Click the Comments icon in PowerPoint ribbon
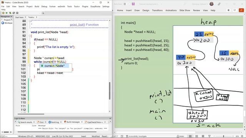Viewport: 246px width, 138px height. pyautogui.click(x=234, y=10)
